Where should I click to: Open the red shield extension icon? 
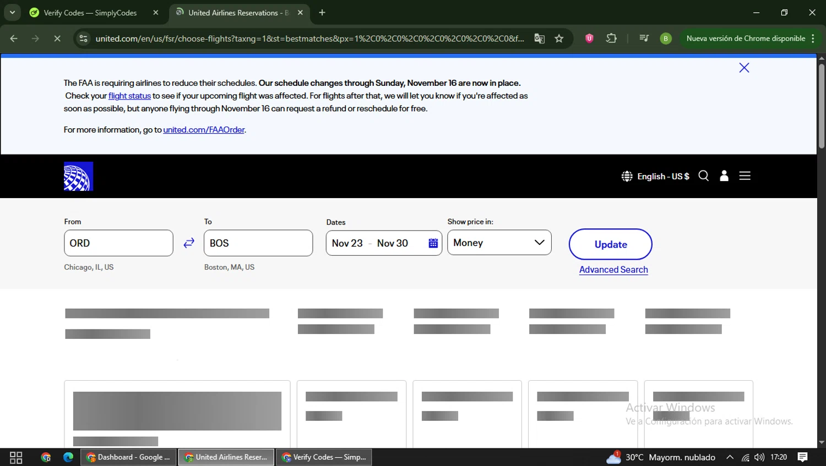click(x=589, y=39)
